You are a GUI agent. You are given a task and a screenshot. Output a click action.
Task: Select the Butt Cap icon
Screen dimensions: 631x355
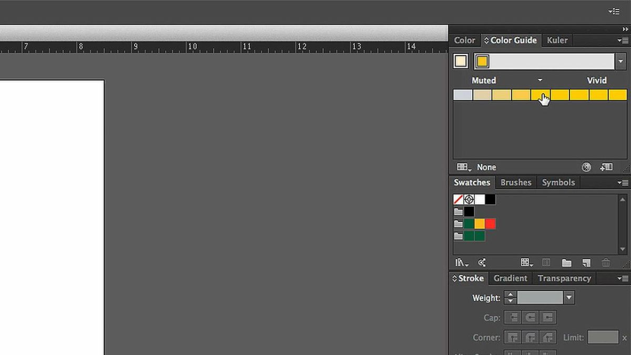click(513, 318)
